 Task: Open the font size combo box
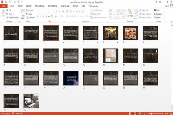[52, 12]
